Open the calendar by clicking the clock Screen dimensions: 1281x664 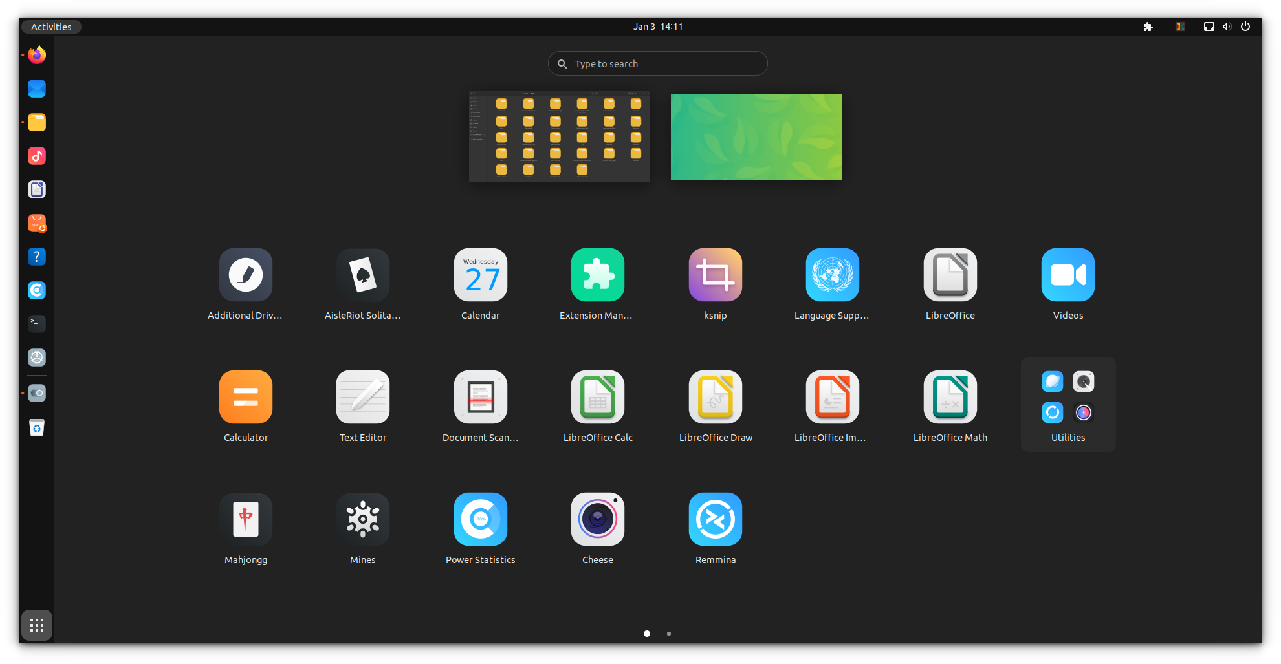[x=657, y=27]
